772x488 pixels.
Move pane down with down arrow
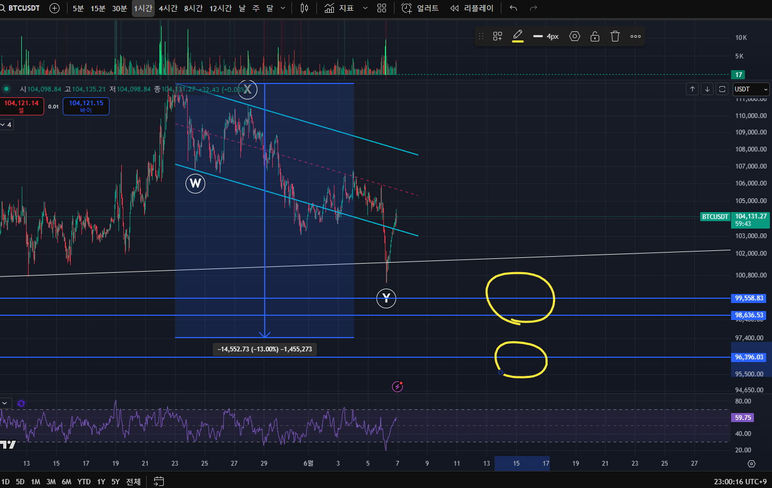tap(707, 89)
